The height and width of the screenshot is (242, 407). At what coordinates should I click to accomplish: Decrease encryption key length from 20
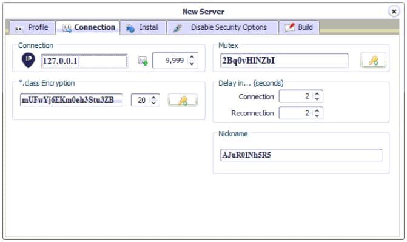(x=153, y=103)
